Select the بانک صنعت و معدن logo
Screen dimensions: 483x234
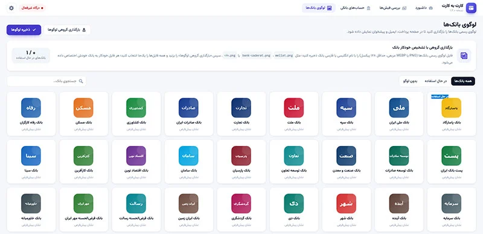point(346,156)
